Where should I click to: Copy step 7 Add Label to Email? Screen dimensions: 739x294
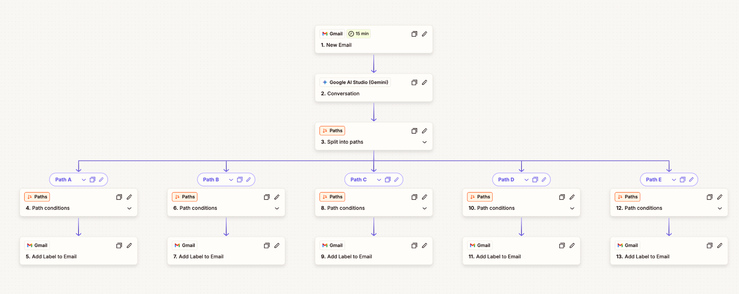click(267, 245)
